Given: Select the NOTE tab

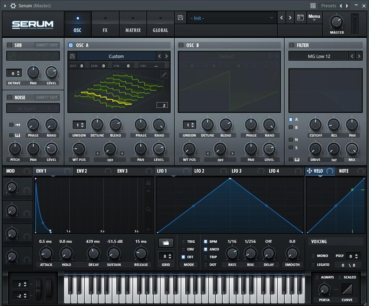Looking at the screenshot, I should pos(351,171).
